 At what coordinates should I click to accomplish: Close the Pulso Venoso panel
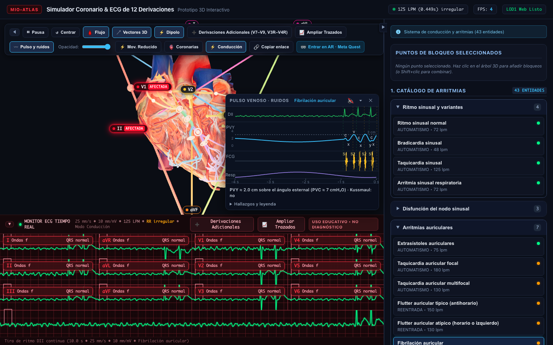coord(371,100)
